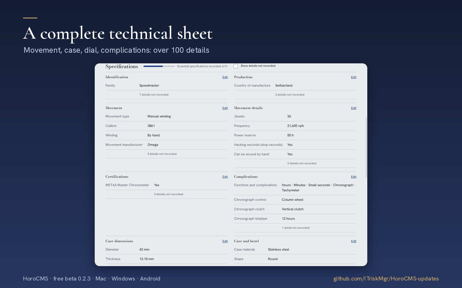Click Movement manufacturer value 'Omega'
The width and height of the screenshot is (462, 288).
[x=153, y=145]
